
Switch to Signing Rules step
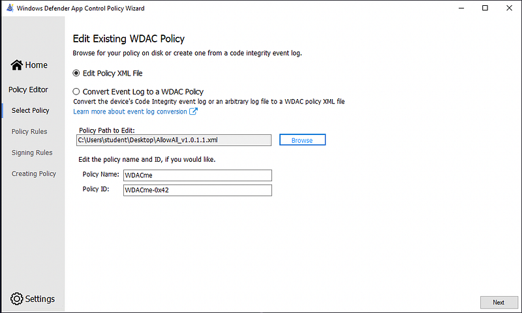click(32, 153)
